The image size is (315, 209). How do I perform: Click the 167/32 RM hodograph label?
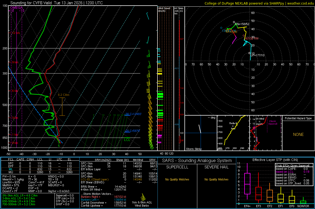(x=251, y=38)
